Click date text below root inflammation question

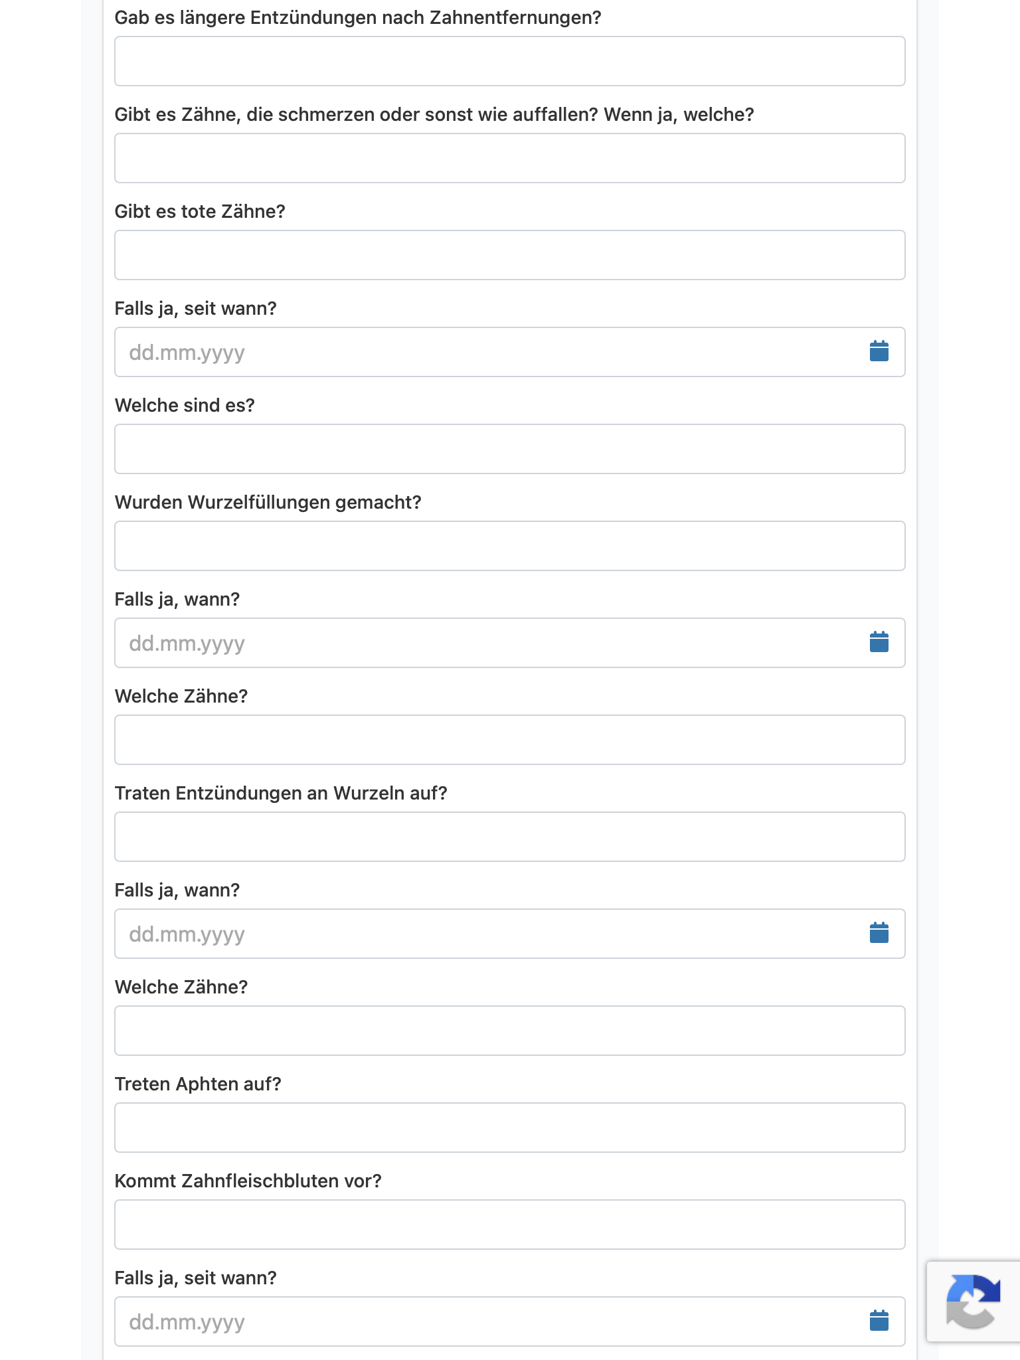click(491, 934)
